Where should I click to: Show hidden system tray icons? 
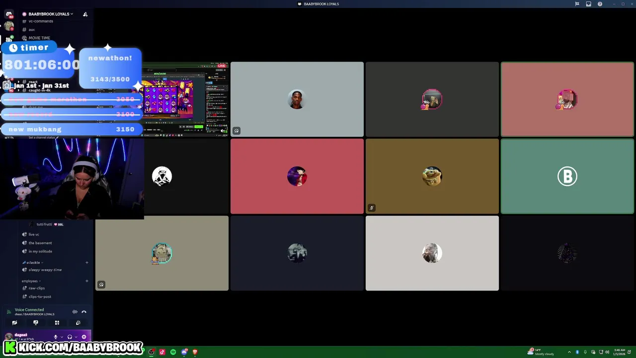[570, 352]
